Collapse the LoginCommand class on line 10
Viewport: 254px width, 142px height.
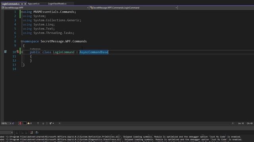click(x=21, y=52)
